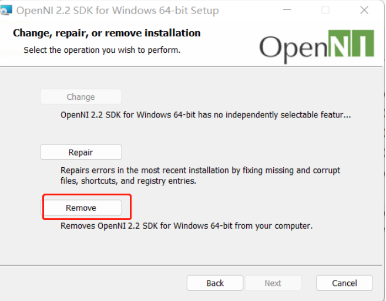Click the installer icon in title bar
Viewport: 386px width, 301px height.
point(6,11)
